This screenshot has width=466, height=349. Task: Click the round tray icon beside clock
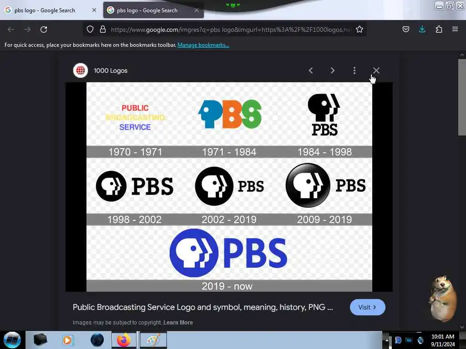click(x=420, y=340)
